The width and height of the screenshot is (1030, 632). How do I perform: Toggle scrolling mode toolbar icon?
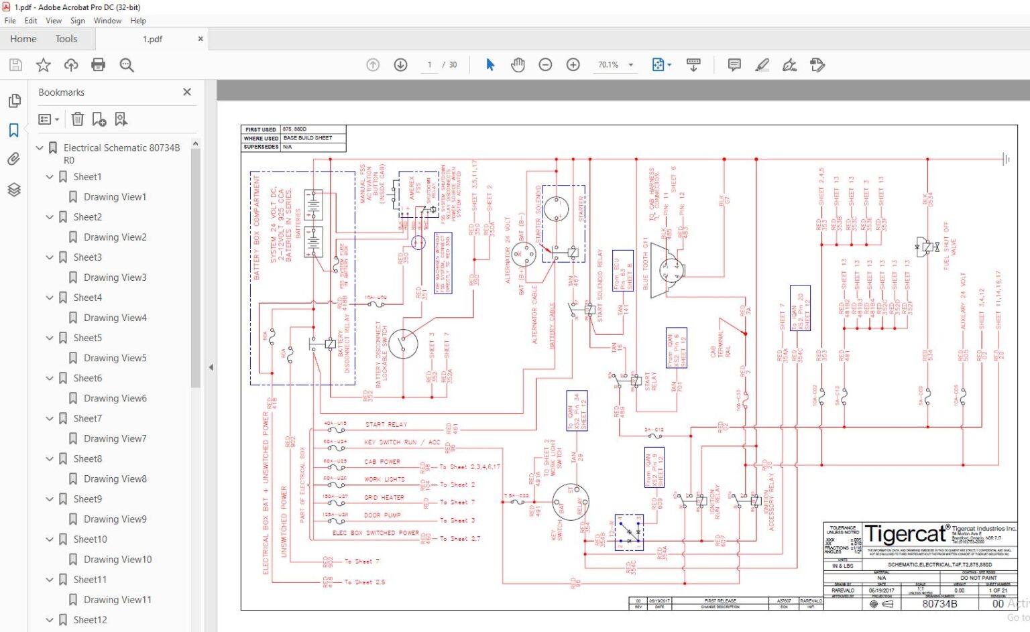click(x=693, y=65)
